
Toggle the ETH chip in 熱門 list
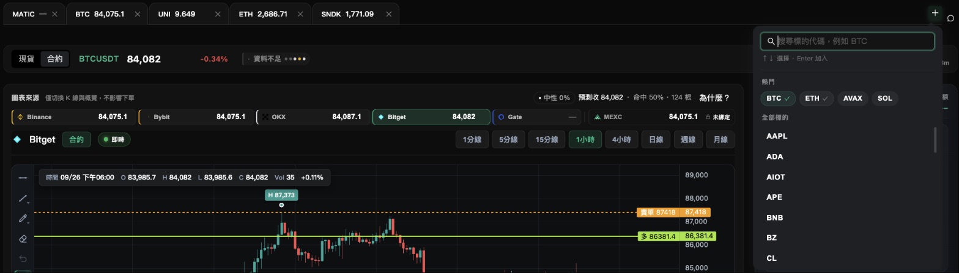point(816,98)
